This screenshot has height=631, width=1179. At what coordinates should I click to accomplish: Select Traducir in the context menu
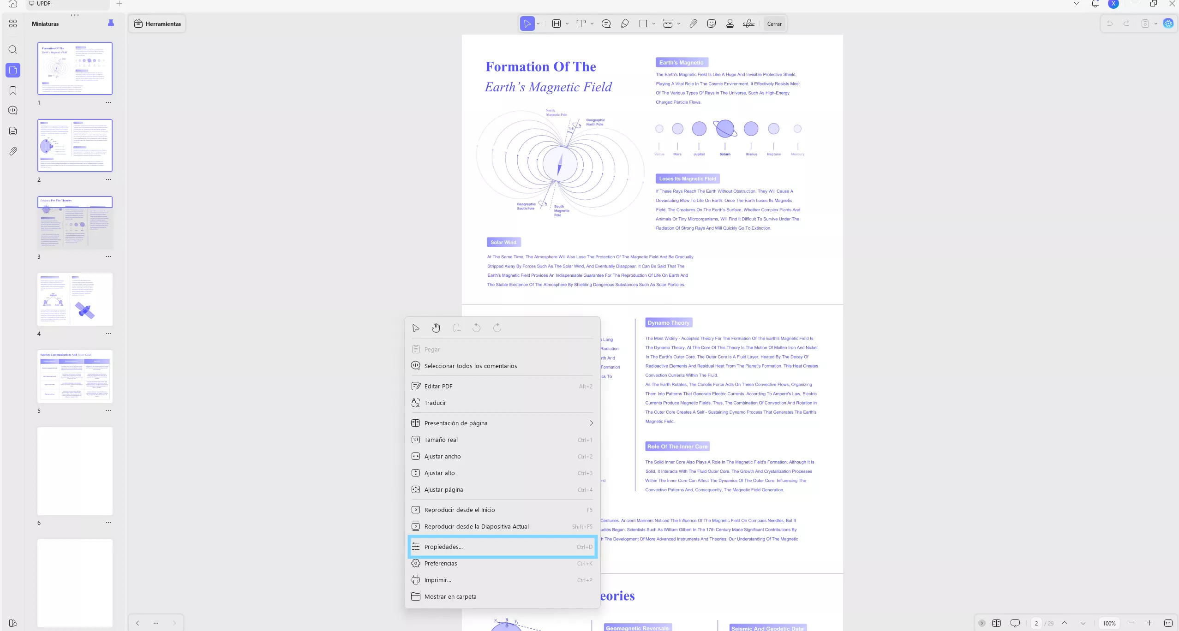click(x=435, y=403)
